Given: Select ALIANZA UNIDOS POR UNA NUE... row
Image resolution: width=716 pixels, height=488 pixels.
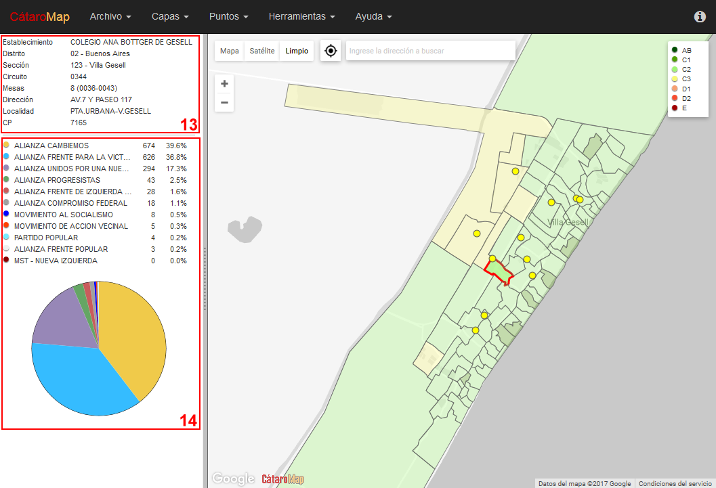Looking at the screenshot, I should pyautogui.click(x=96, y=169).
